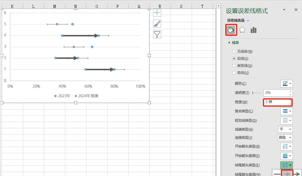Open the 线端类型(A) dropdown
The height and width of the screenshot is (176, 302).
click(x=285, y=129)
